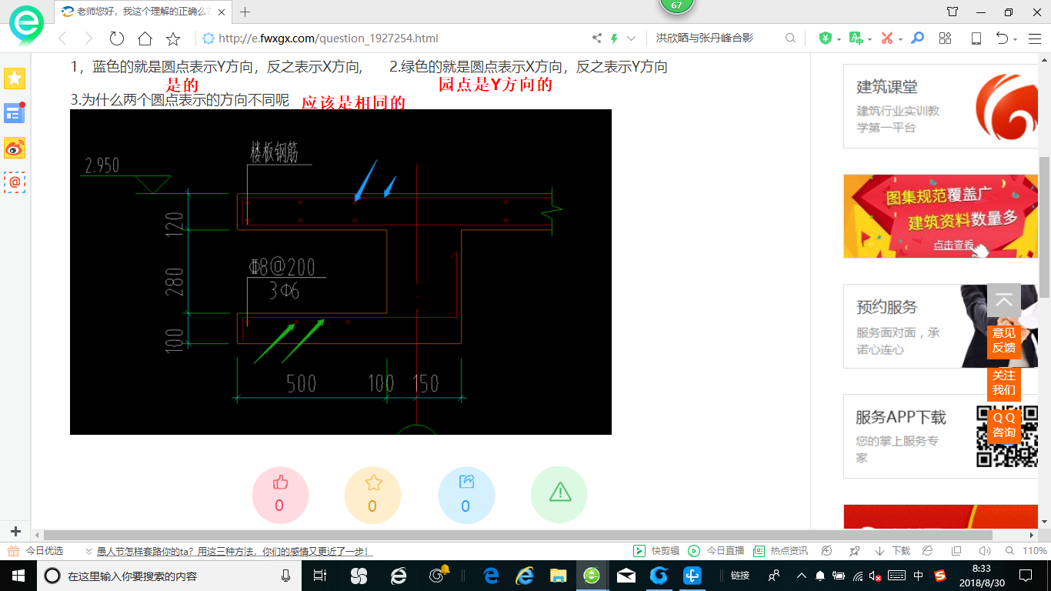Open favorites star in left sidebar

[15, 78]
